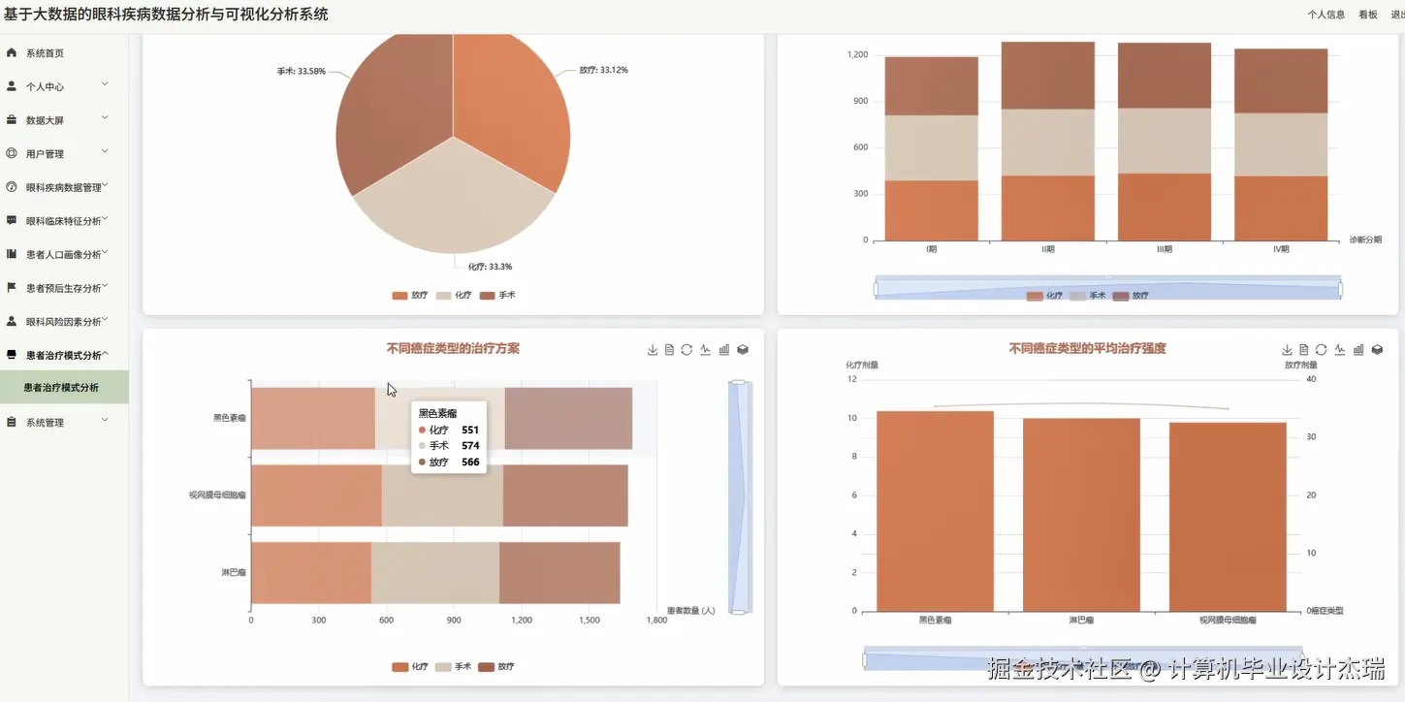The width and height of the screenshot is (1405, 702).
Task: Toggle 手术 legend under 治疗方案 chart
Action: [454, 667]
